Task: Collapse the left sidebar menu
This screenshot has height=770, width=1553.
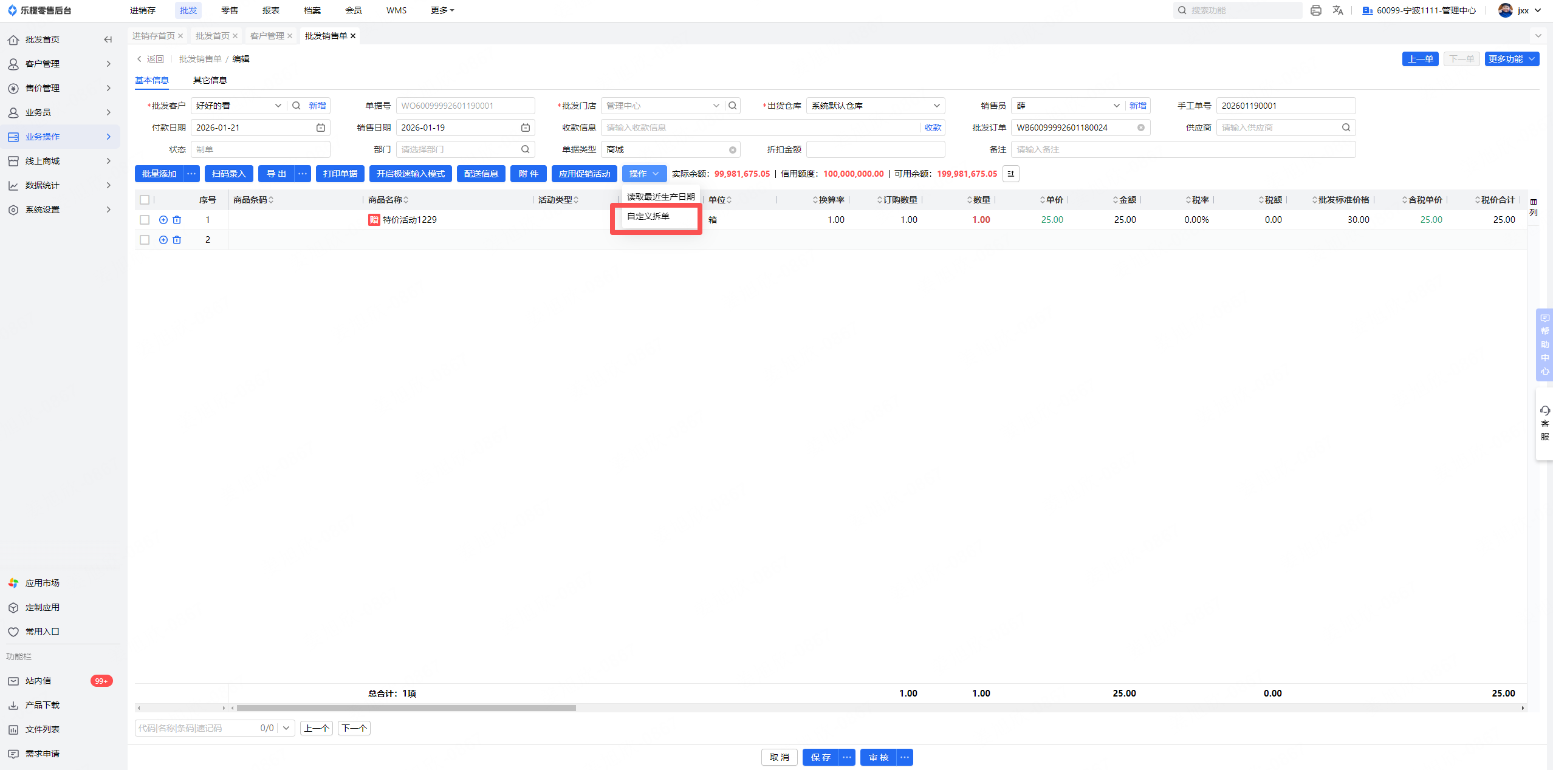Action: 108,39
